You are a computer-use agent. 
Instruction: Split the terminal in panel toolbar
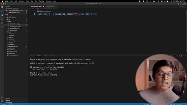[179, 56]
